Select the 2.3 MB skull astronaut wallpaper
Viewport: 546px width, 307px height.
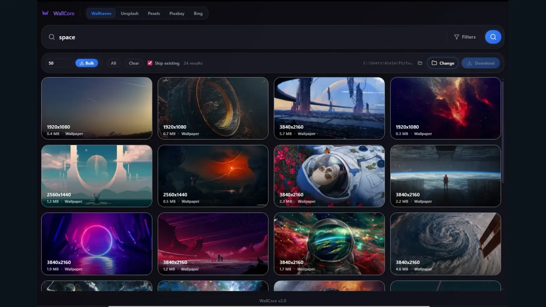(x=329, y=176)
